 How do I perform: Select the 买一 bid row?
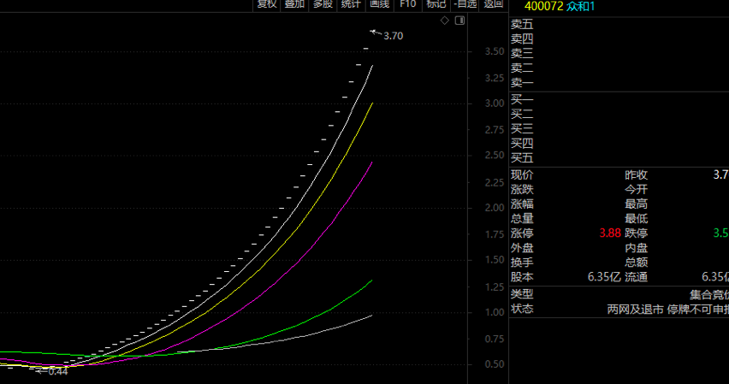pyautogui.click(x=619, y=99)
